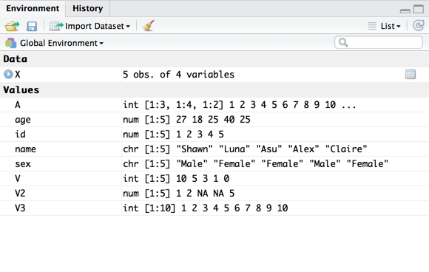429x272 pixels.
Task: Select the Environment tab
Action: coord(33,8)
